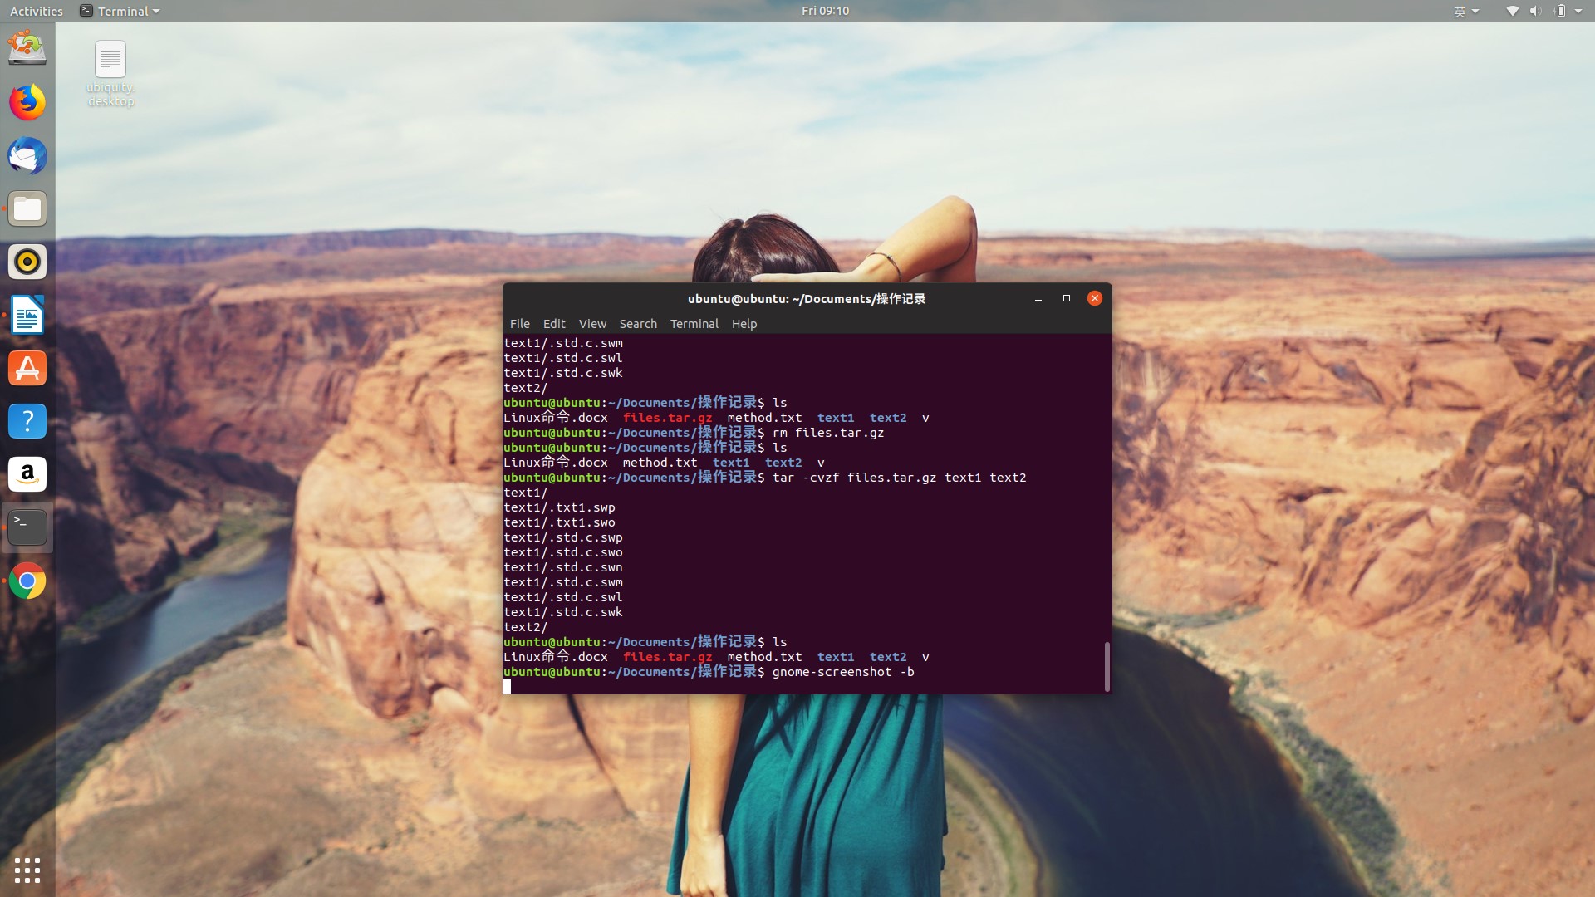This screenshot has height=897, width=1595.
Task: Click the terminal cursor block
Action: tap(508, 686)
